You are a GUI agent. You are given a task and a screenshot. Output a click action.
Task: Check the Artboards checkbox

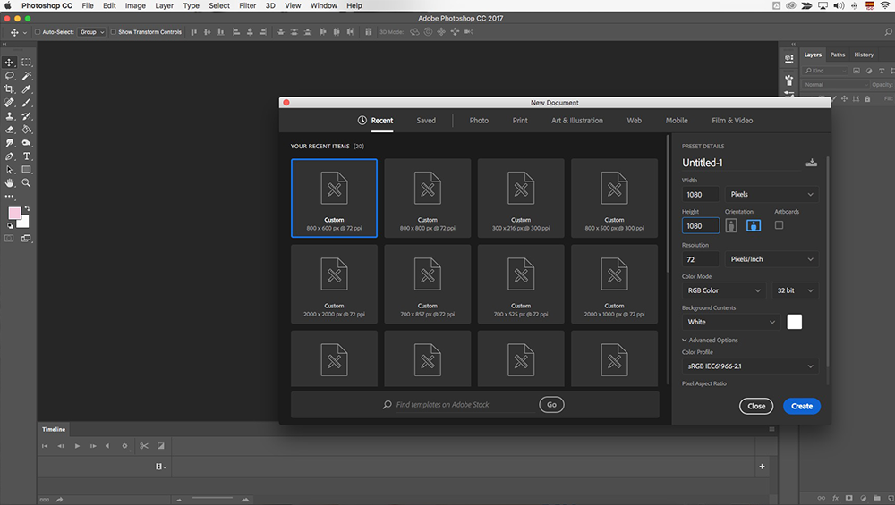(780, 225)
